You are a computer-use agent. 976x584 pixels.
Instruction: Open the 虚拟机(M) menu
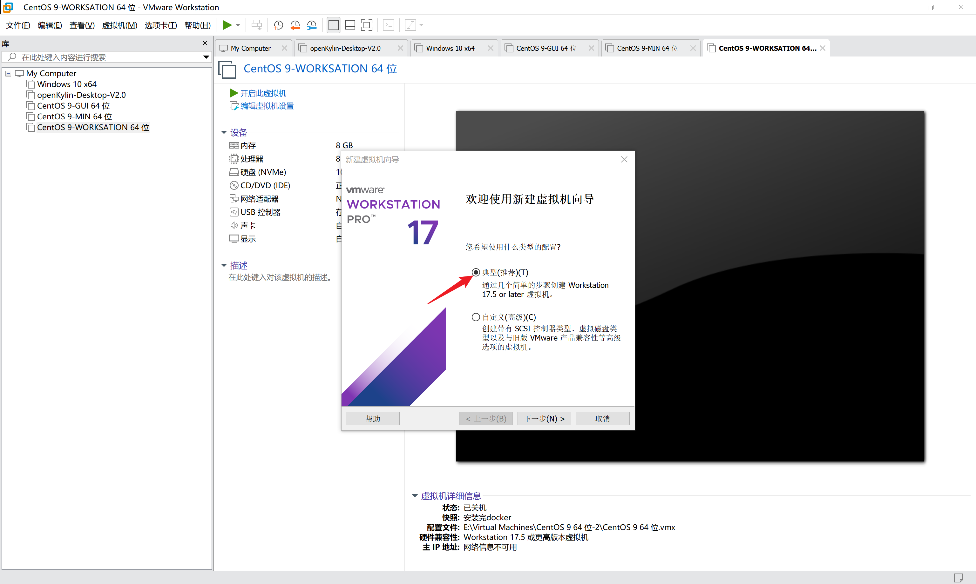[119, 25]
